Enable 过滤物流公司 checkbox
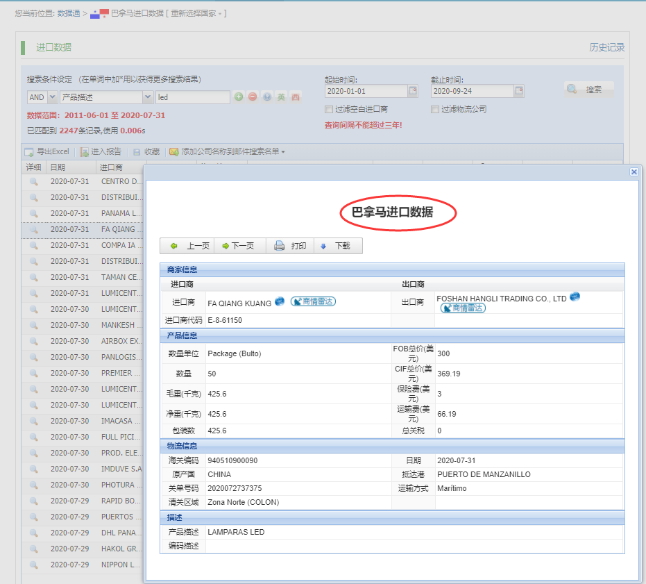This screenshot has width=646, height=584. [x=435, y=109]
